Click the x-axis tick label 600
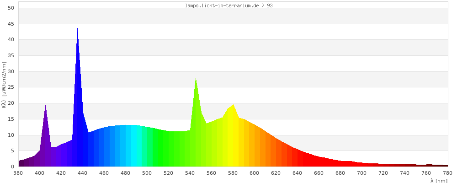The height and width of the screenshot is (183, 457). (255, 173)
